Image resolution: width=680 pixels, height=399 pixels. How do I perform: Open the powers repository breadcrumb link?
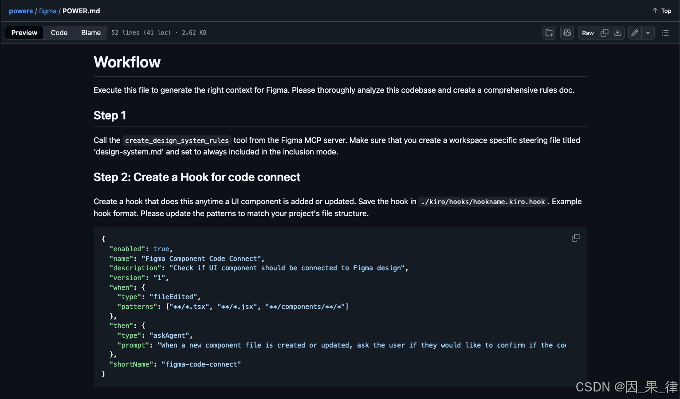coord(21,11)
